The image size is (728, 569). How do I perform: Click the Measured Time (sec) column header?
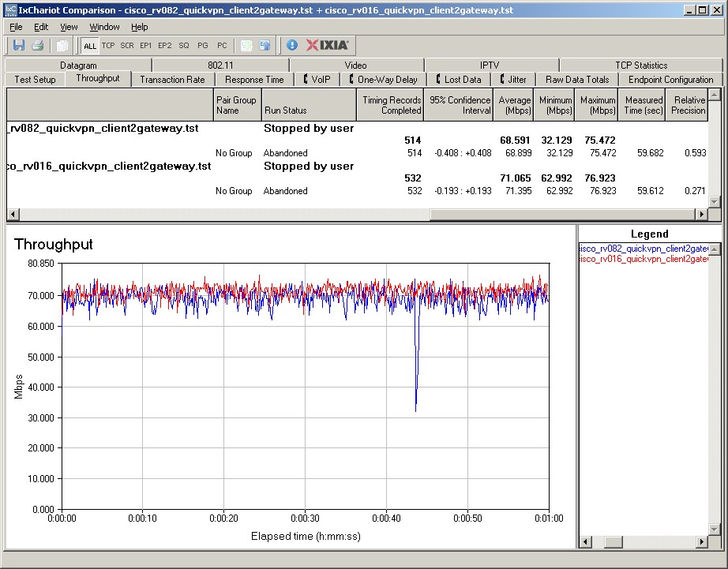pos(642,105)
